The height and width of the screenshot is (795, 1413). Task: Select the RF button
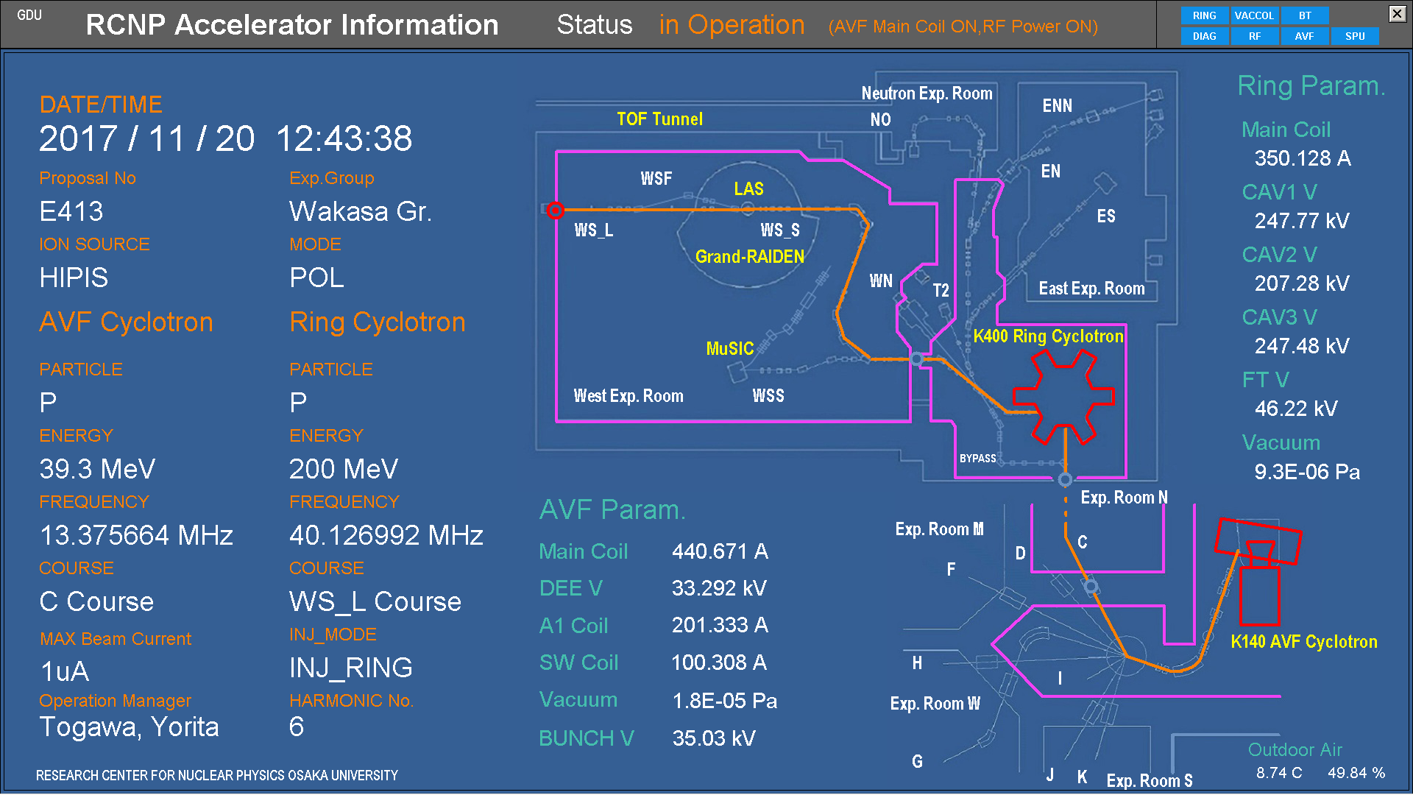(1254, 36)
